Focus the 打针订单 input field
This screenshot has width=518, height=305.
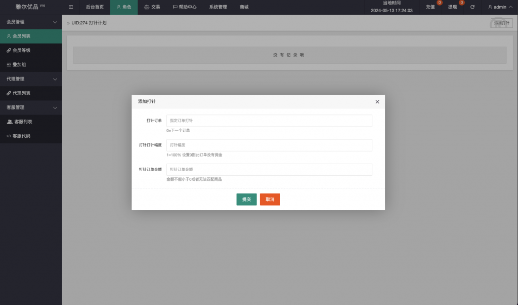pos(269,121)
